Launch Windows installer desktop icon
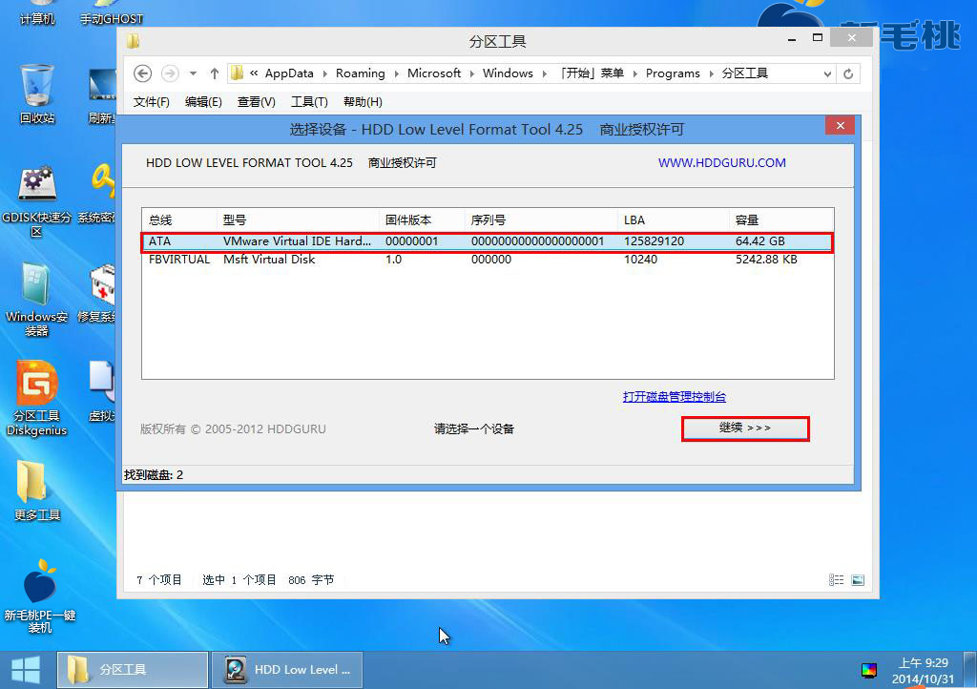Image resolution: width=977 pixels, height=689 pixels. 37,300
